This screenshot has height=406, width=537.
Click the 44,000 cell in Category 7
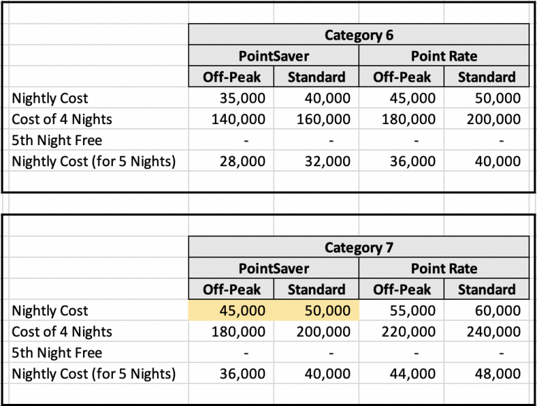click(x=402, y=375)
